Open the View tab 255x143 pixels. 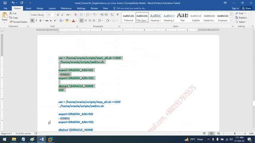pos(105,8)
